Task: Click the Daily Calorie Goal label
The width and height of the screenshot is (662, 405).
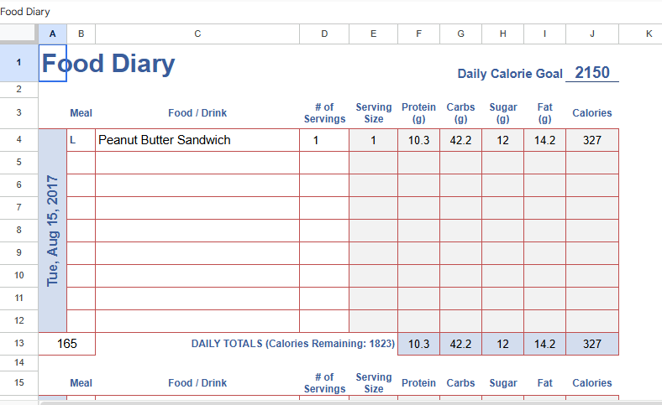Action: click(510, 74)
